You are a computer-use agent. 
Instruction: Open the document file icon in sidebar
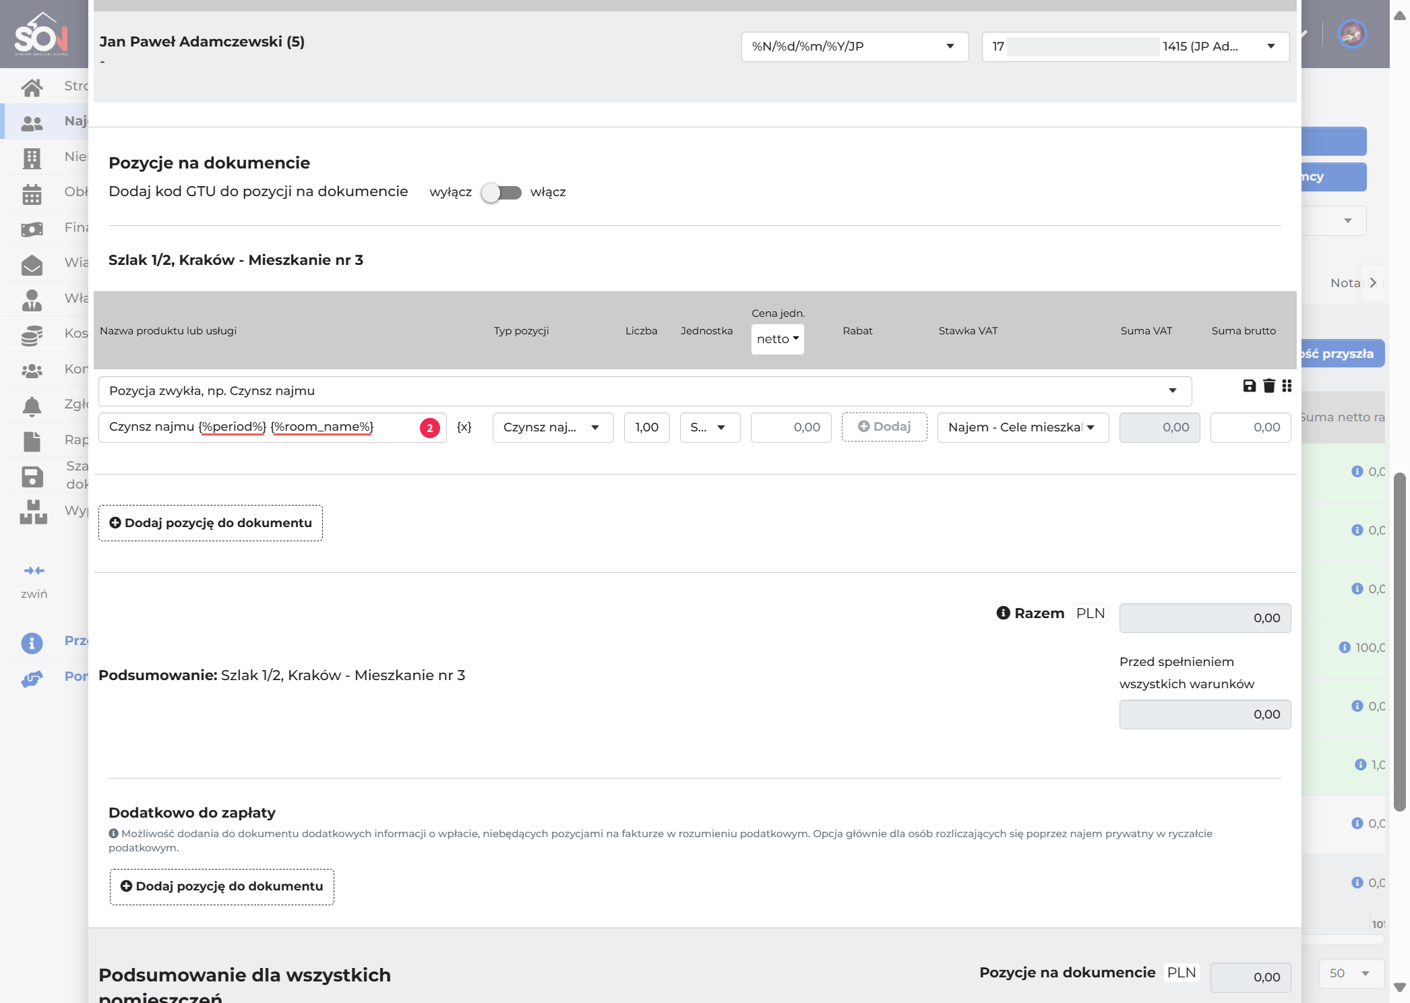point(32,441)
